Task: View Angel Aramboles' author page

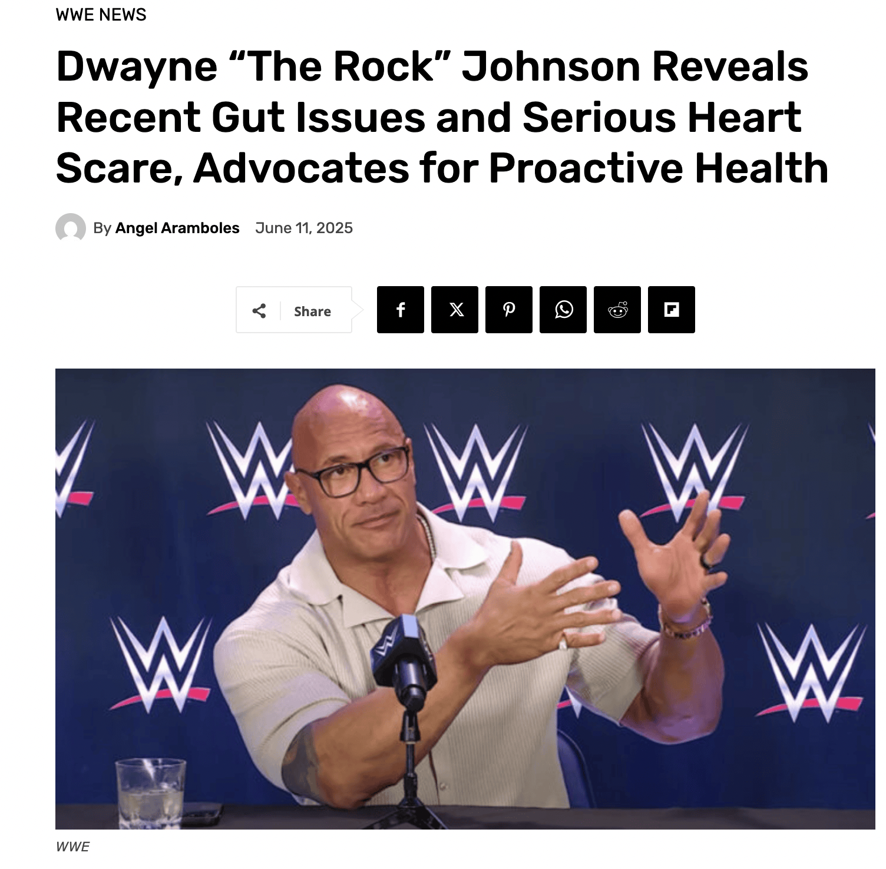Action: pyautogui.click(x=177, y=228)
